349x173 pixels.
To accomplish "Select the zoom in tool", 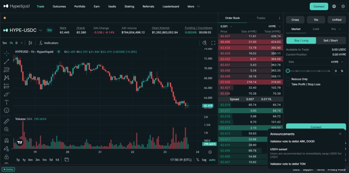I will 7,129.
